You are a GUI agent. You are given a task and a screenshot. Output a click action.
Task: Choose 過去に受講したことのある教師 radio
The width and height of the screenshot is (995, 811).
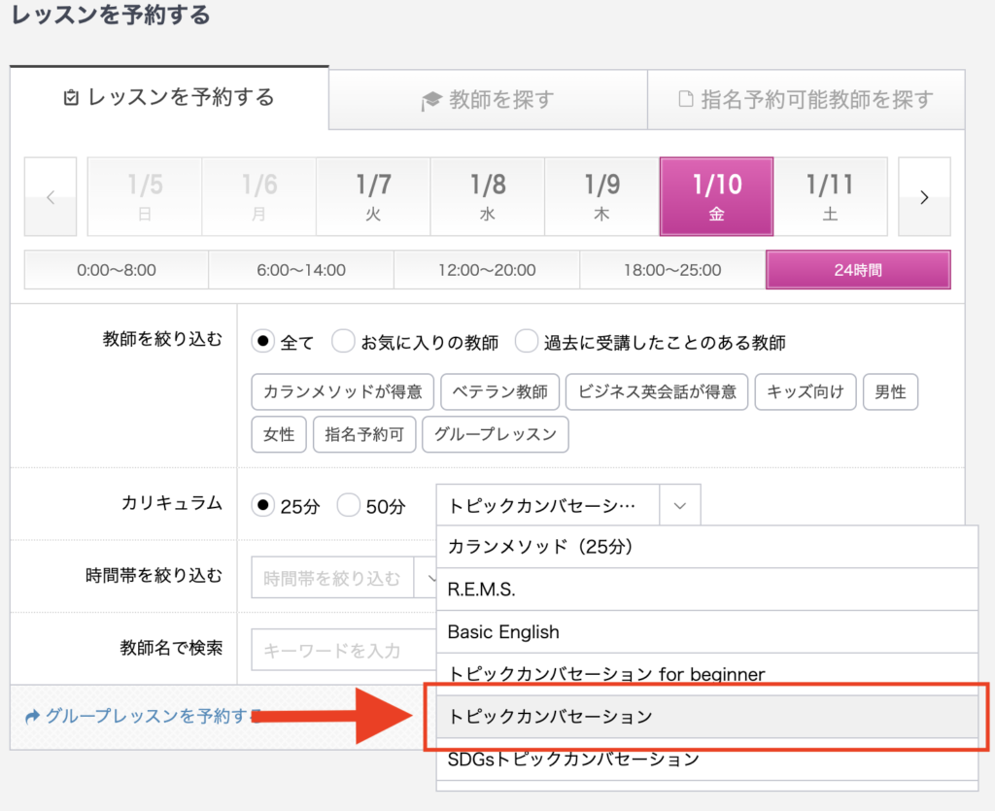(526, 341)
